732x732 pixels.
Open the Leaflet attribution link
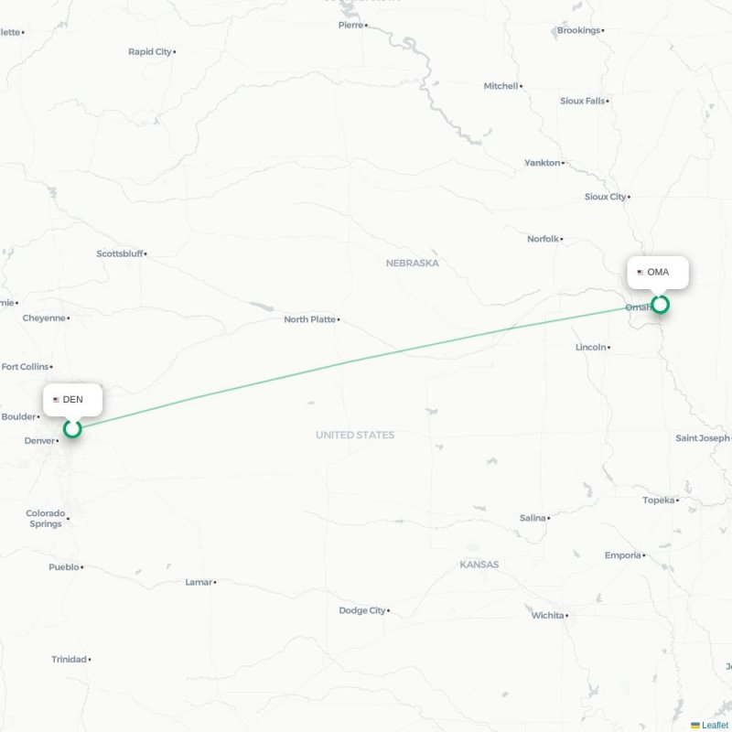click(x=715, y=725)
